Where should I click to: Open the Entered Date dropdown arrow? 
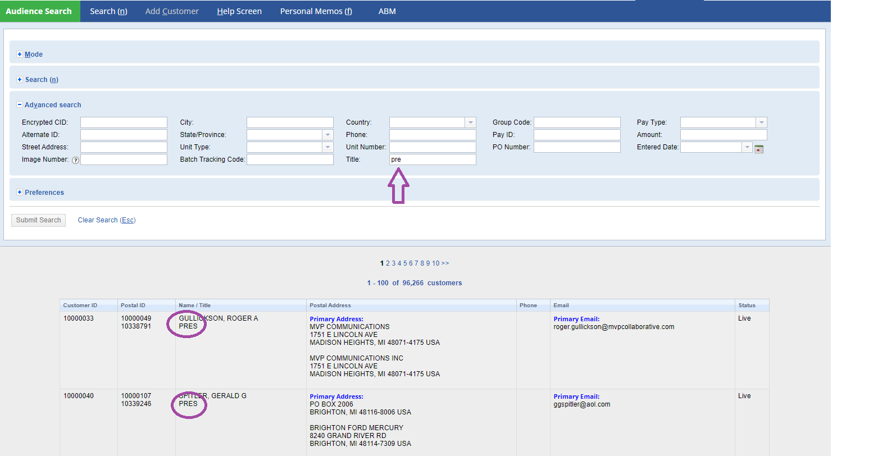(x=747, y=147)
